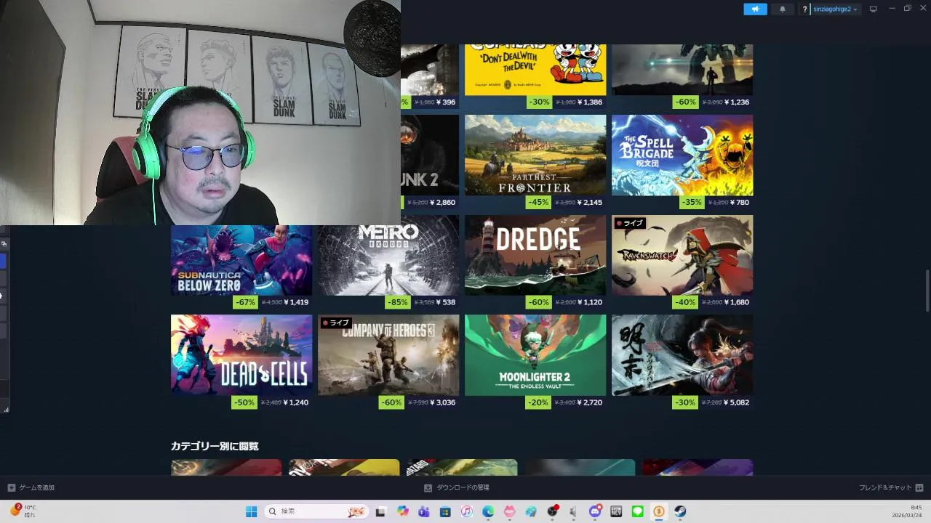Screen dimensions: 931x523
Task: Click the ¥2,145 price under Farthest Frontier
Action: tap(590, 203)
